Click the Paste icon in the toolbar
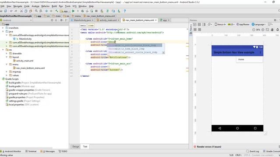280x157 pixels. [31, 11]
